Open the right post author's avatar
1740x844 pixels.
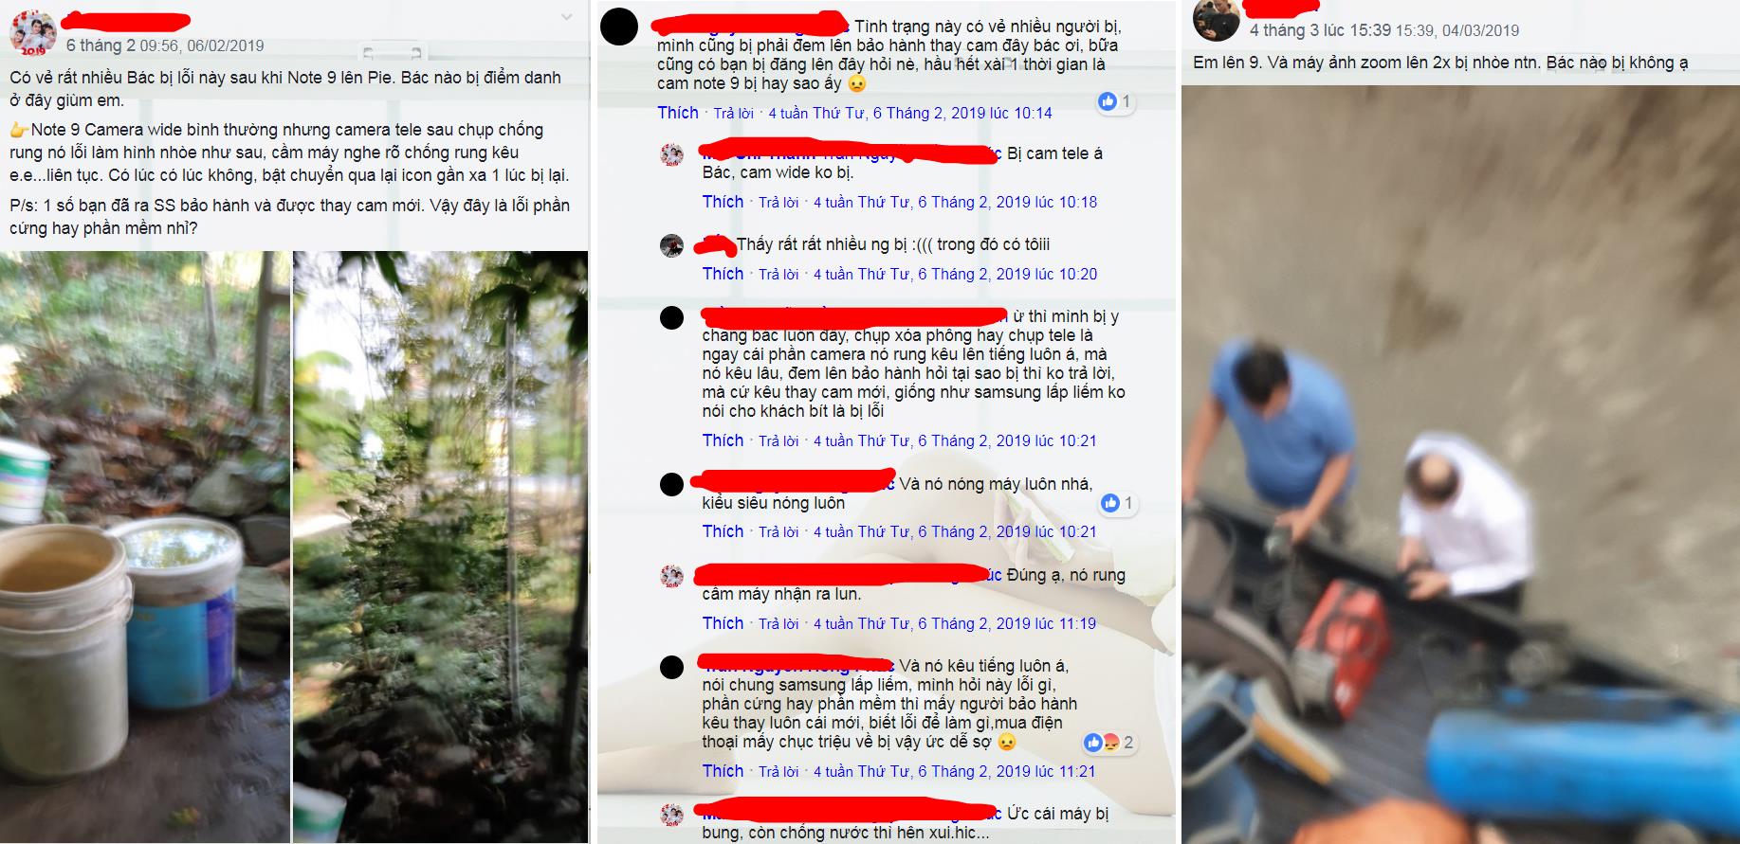click(1215, 21)
